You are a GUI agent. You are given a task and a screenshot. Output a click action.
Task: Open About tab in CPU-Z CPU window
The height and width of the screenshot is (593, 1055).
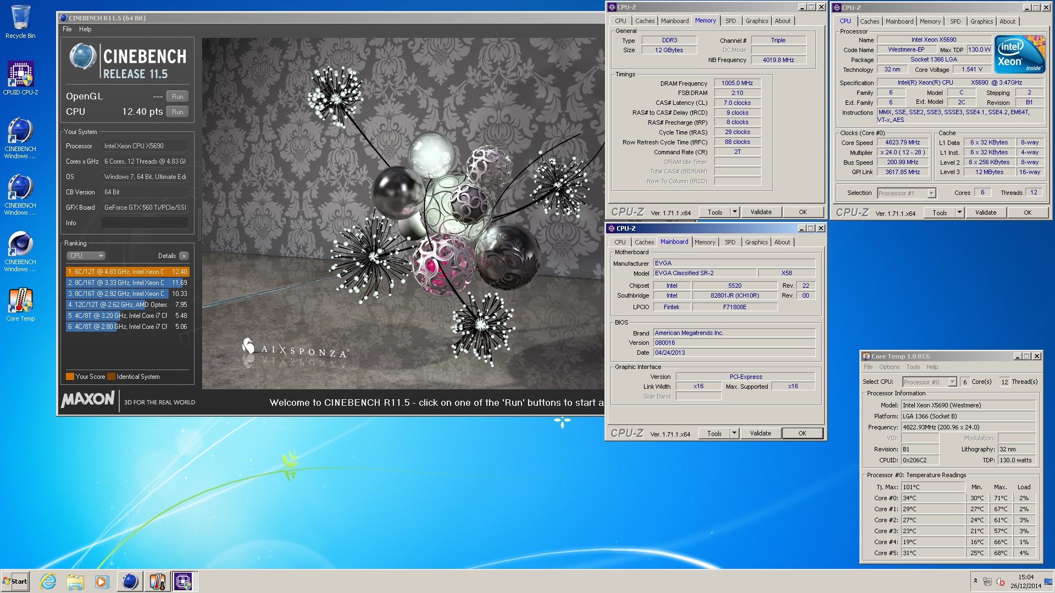click(x=1007, y=21)
